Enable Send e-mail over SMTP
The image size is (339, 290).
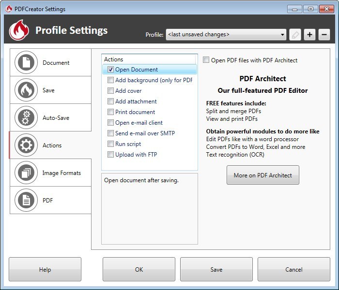coord(110,133)
